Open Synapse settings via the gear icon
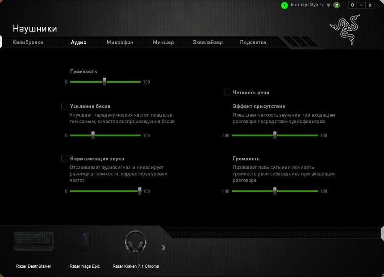384x277 pixels. [352, 5]
